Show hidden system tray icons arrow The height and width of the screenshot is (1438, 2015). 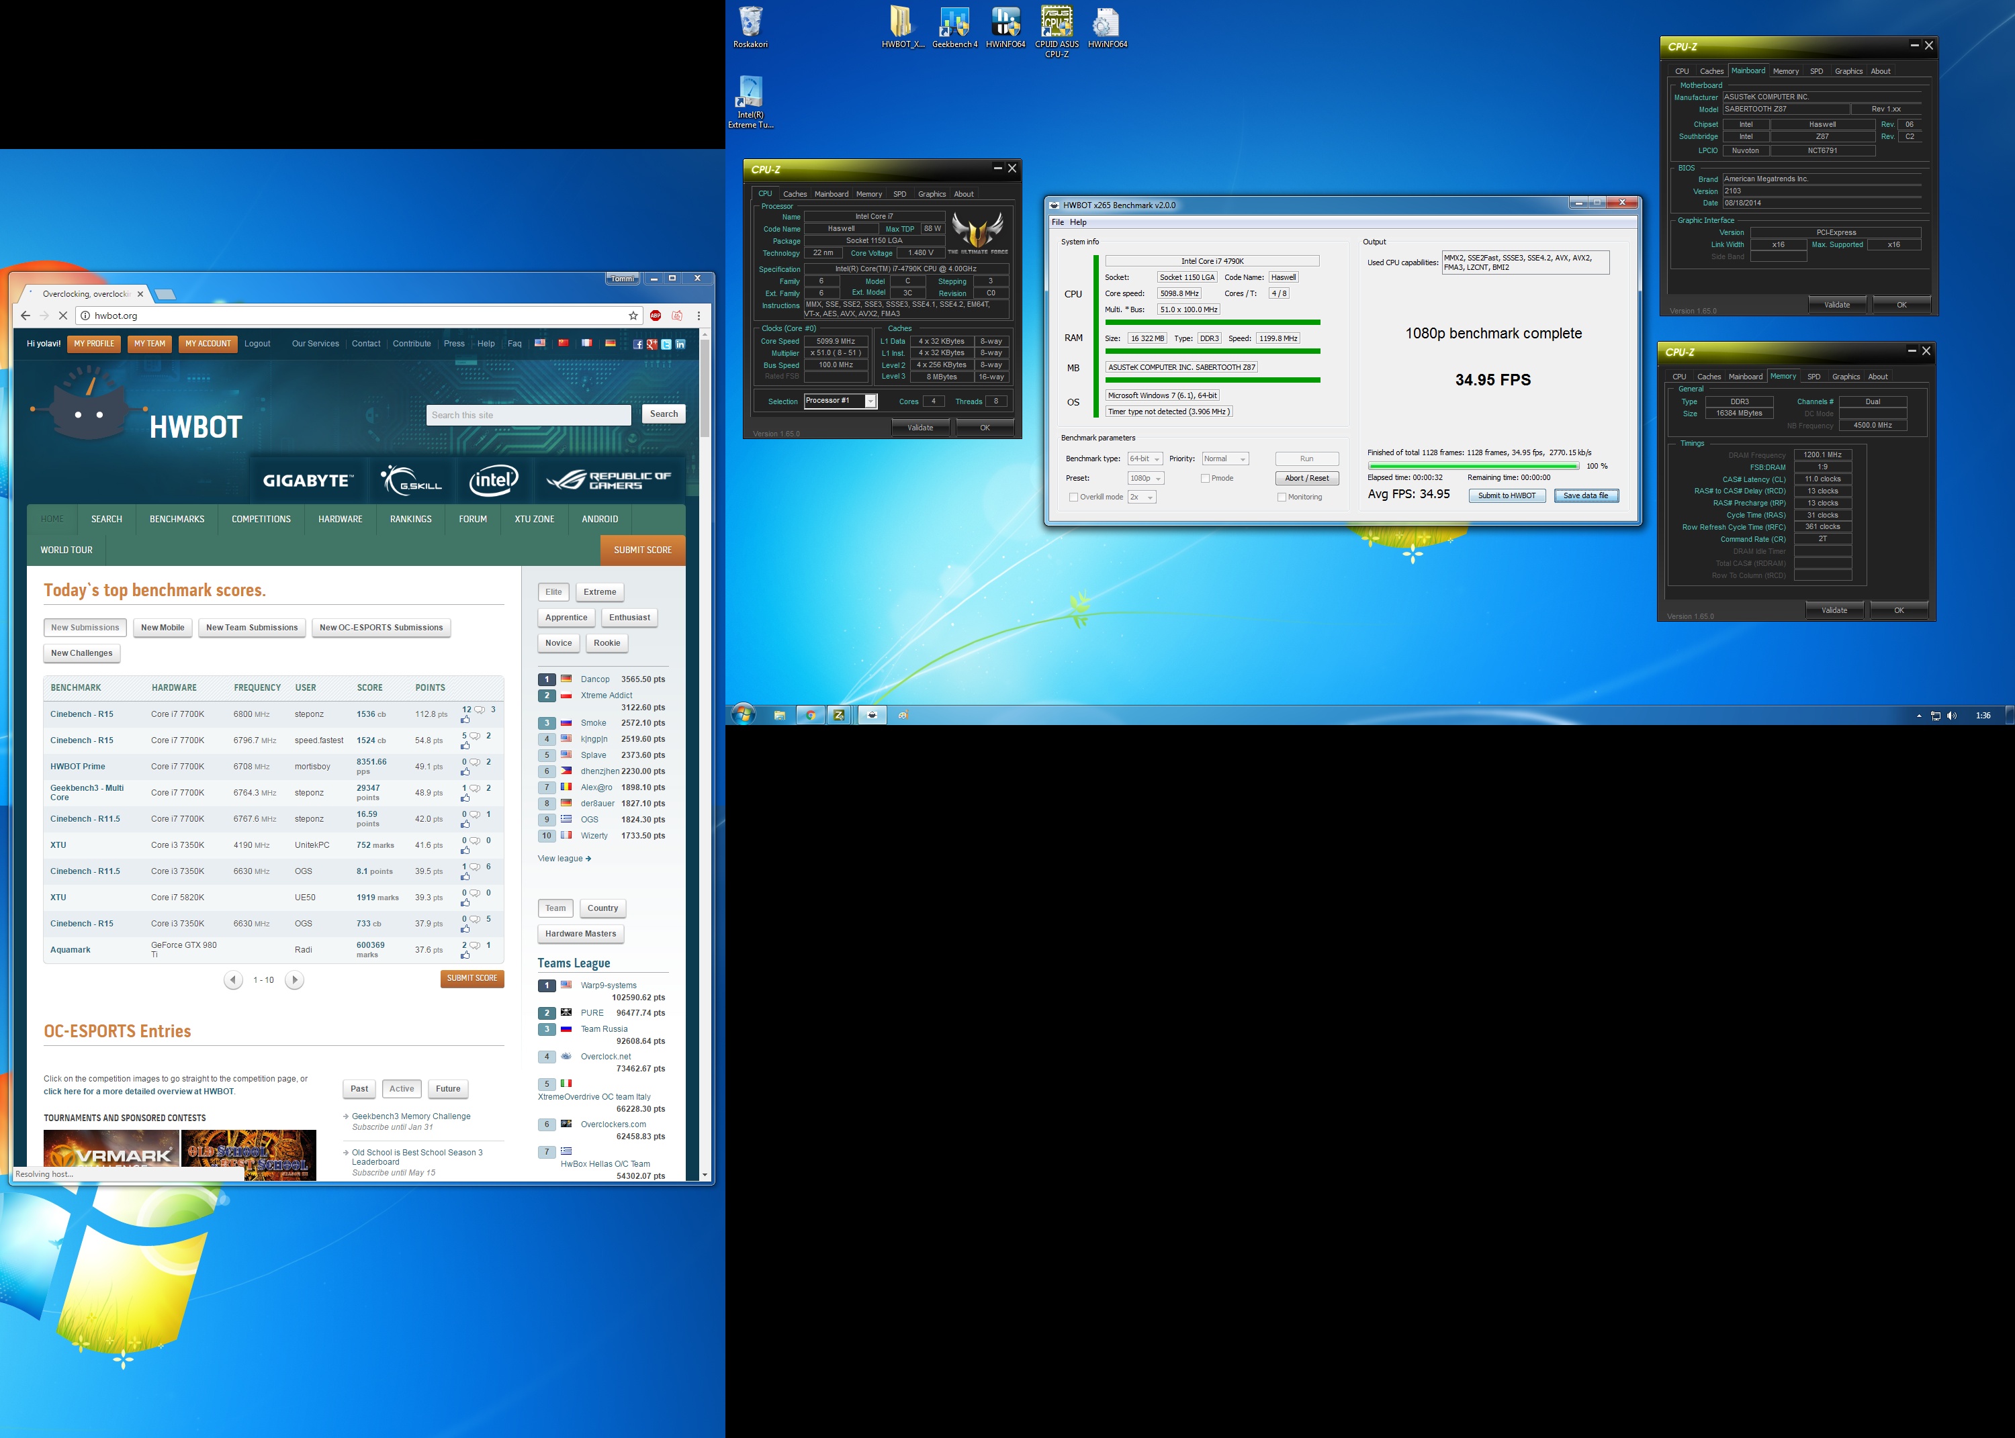(1918, 716)
